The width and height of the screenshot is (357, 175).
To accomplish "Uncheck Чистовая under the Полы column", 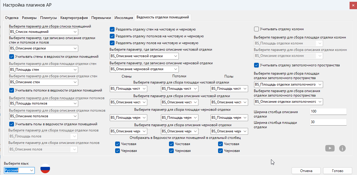I will point(220,144).
